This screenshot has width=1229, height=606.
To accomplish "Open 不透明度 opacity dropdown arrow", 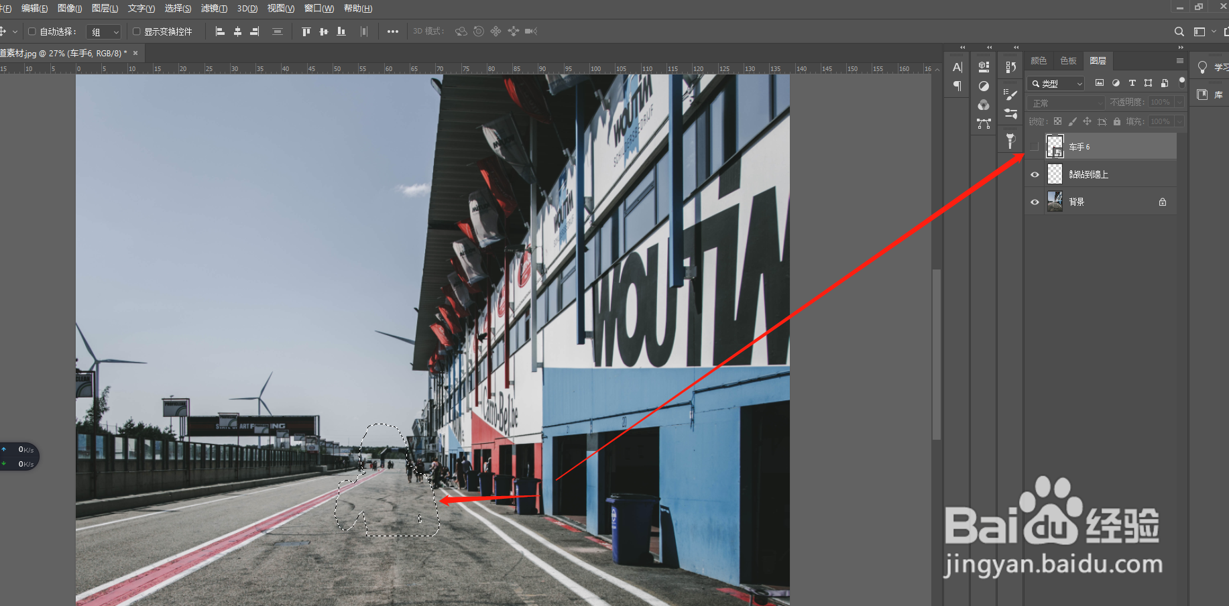I will pos(1179,102).
